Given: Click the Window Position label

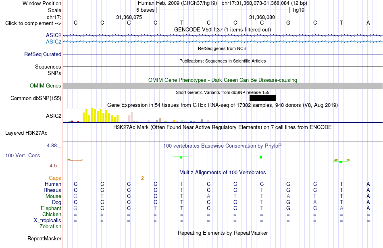Looking at the screenshot, I should pyautogui.click(x=42, y=3).
